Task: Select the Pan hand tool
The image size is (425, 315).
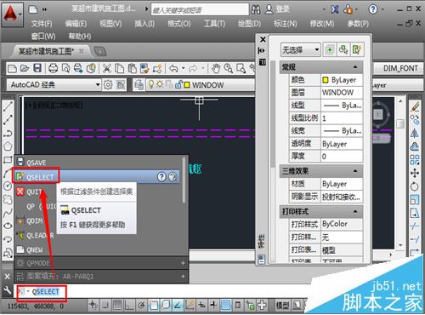Action: point(216,68)
